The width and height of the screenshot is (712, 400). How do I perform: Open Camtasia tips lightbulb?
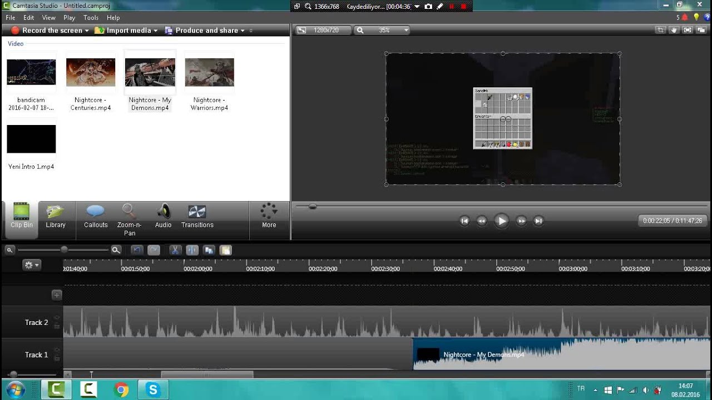pos(696,17)
